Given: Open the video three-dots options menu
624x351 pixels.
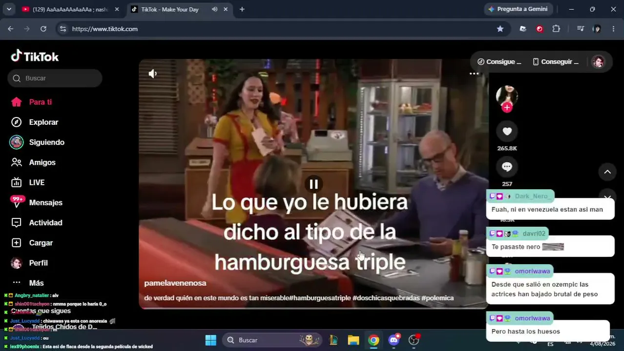Looking at the screenshot, I should pos(474,74).
